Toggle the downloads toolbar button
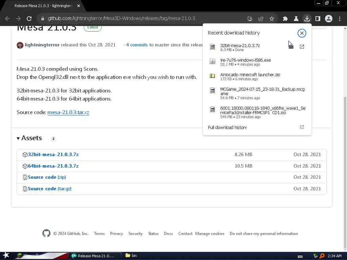 (307, 19)
